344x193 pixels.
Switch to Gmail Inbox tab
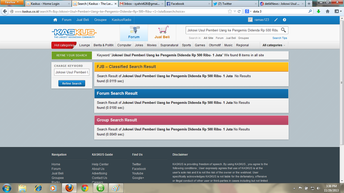coord(141,4)
